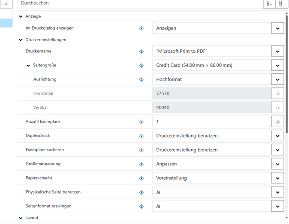Click the "Microsoft Print to PDF" value
This screenshot has width=289, height=224.
(x=182, y=51)
